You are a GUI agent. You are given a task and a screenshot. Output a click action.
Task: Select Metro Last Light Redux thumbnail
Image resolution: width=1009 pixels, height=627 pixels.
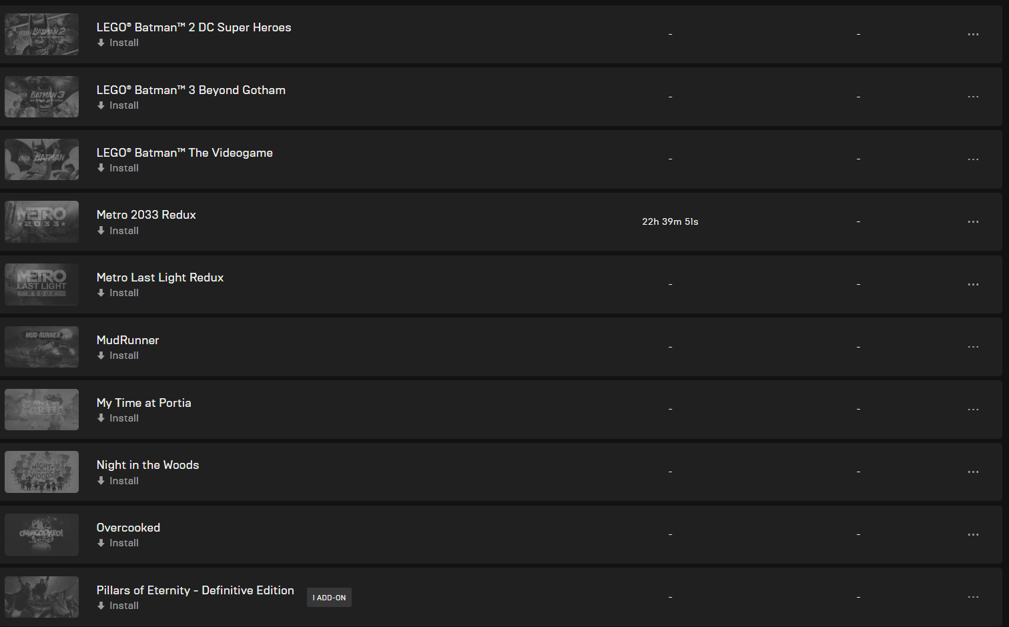coord(41,284)
